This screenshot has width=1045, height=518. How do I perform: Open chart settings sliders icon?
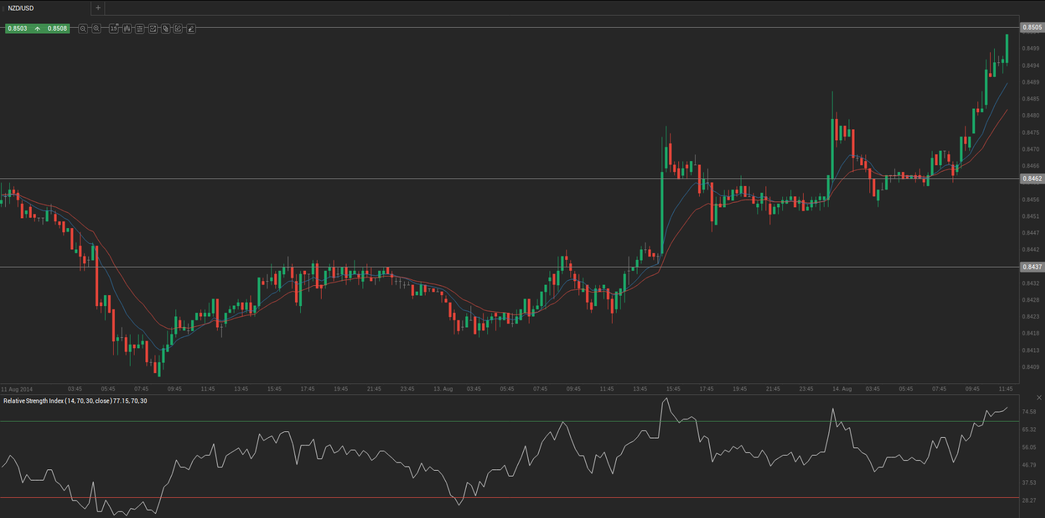(x=140, y=28)
